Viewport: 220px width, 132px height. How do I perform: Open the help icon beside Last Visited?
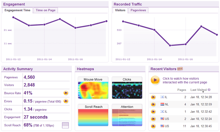point(209,90)
